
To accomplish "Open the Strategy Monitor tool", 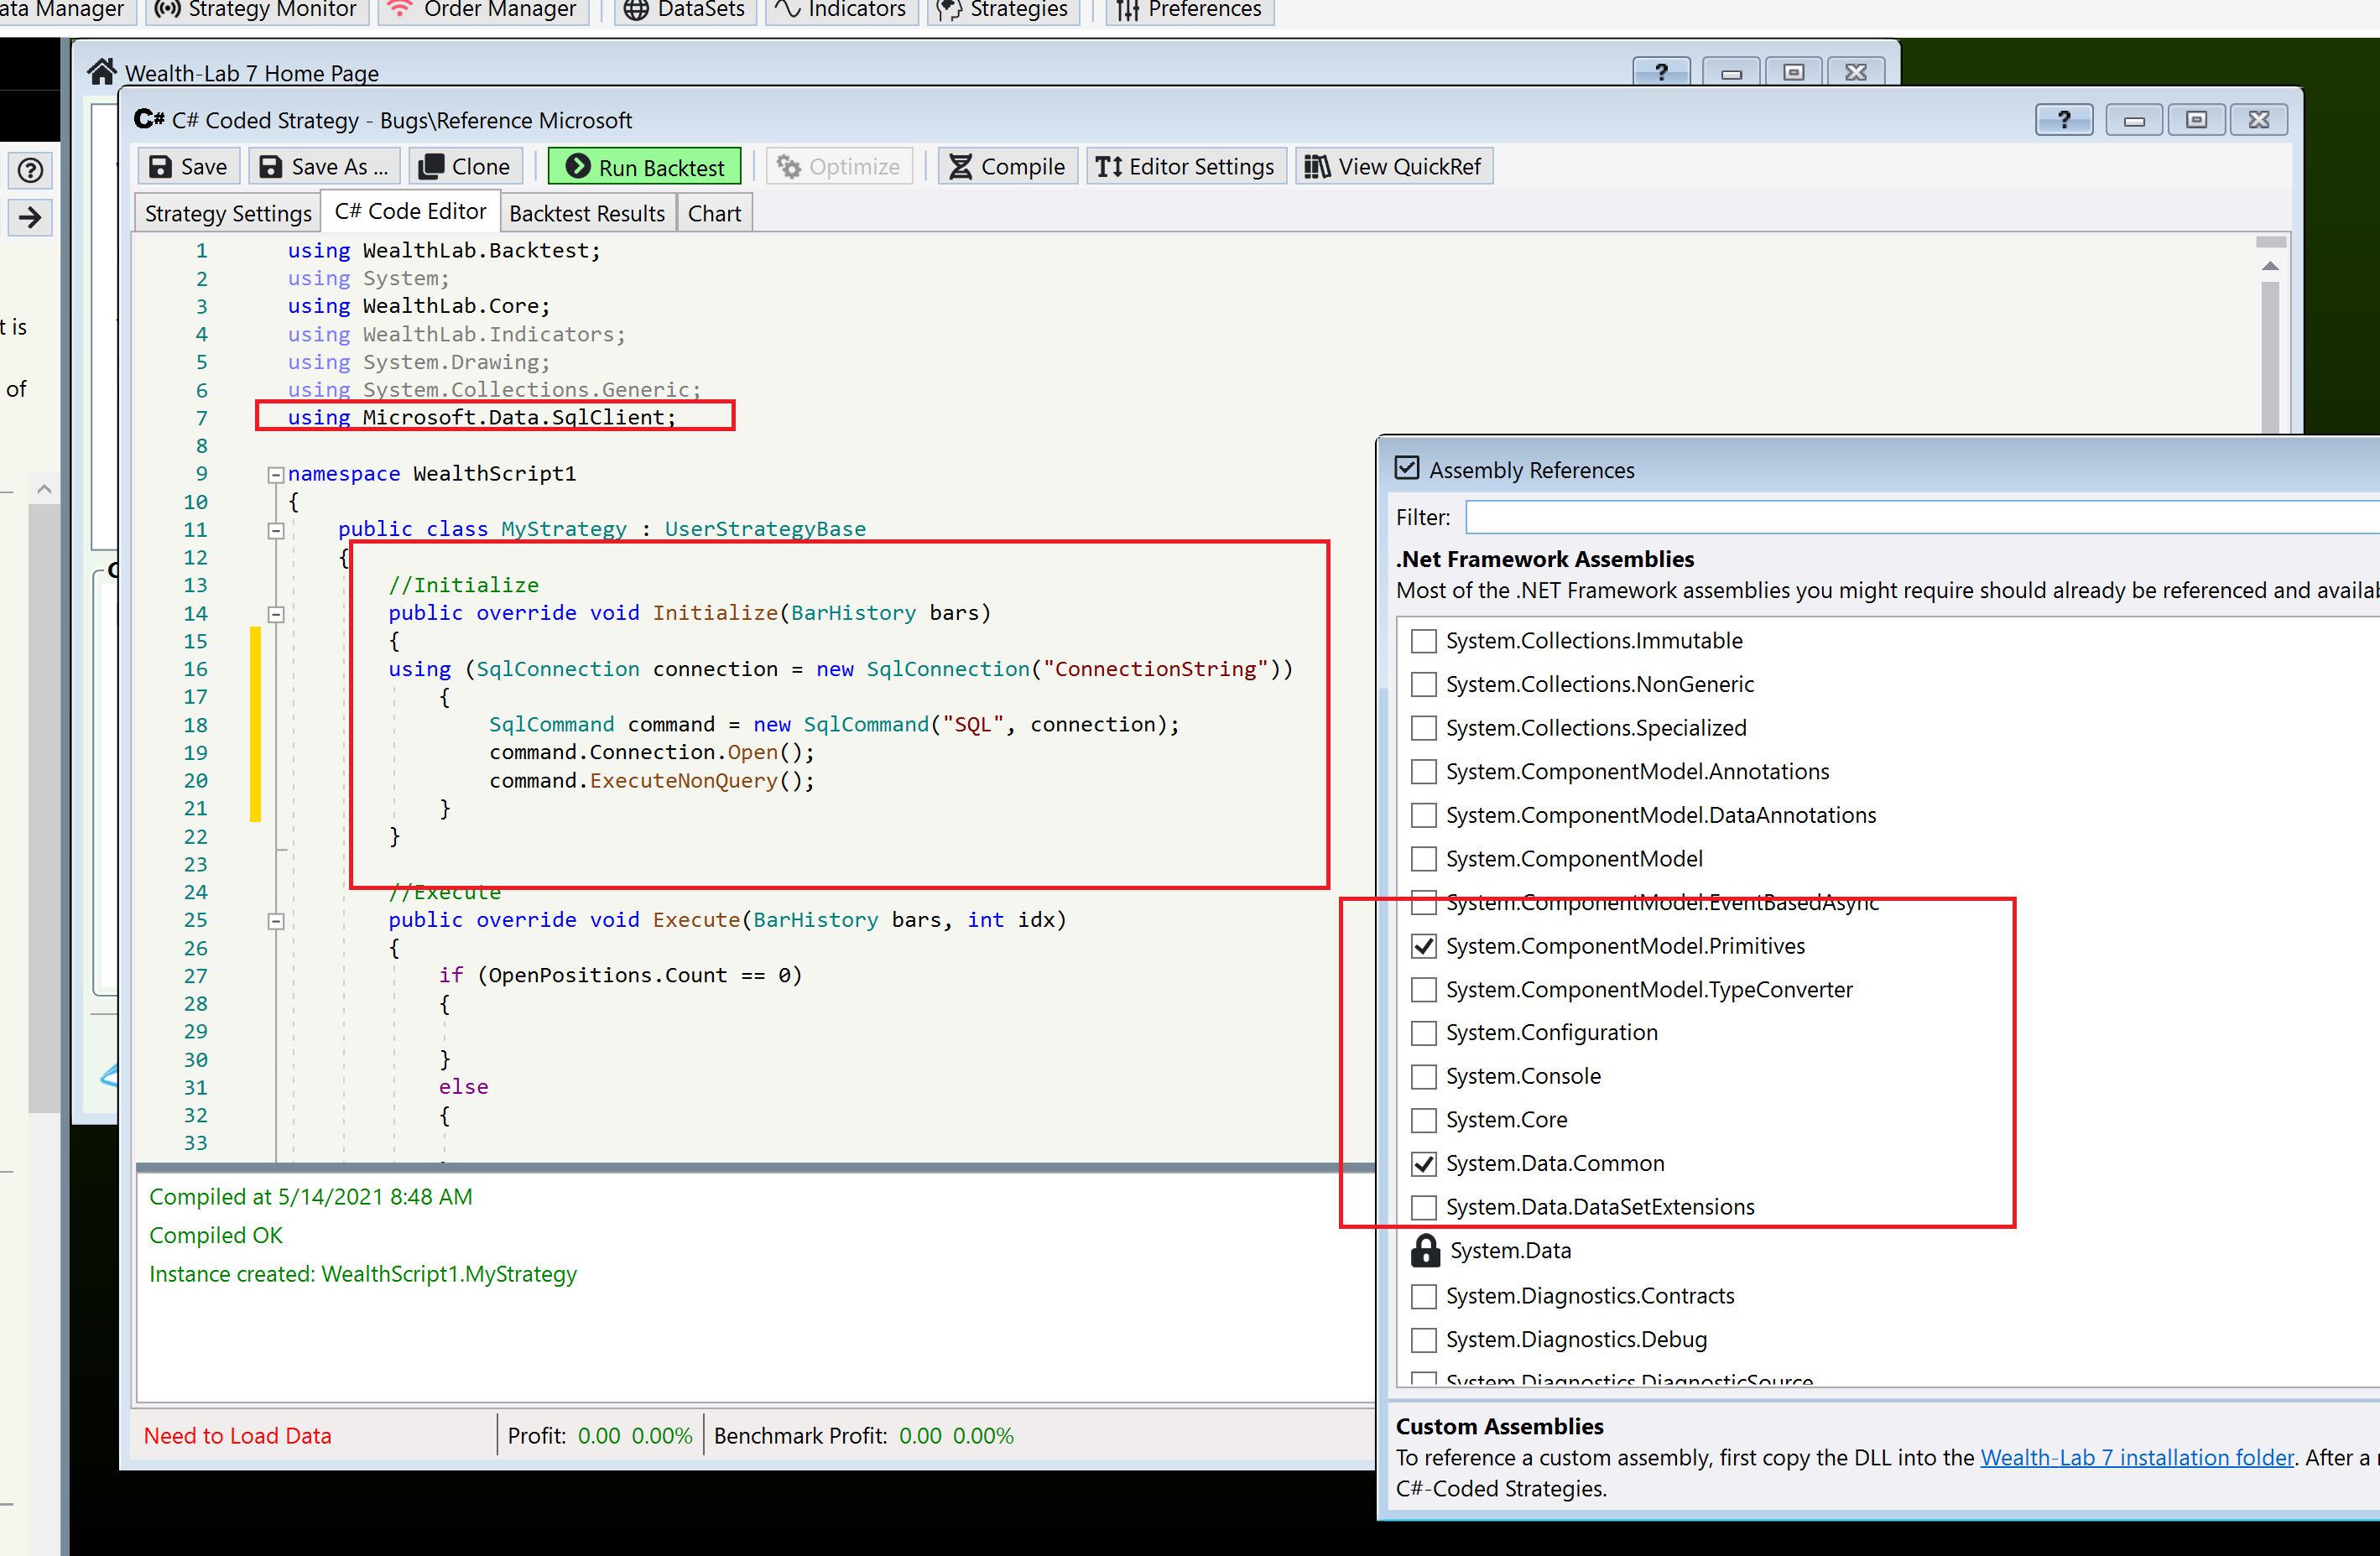I will (258, 10).
